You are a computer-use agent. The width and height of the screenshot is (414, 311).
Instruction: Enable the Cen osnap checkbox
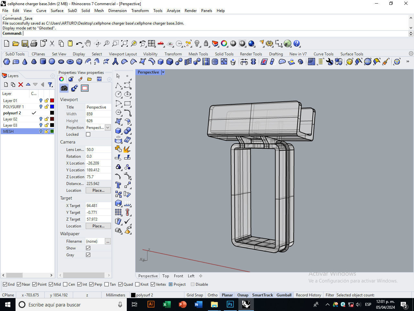coord(65,284)
